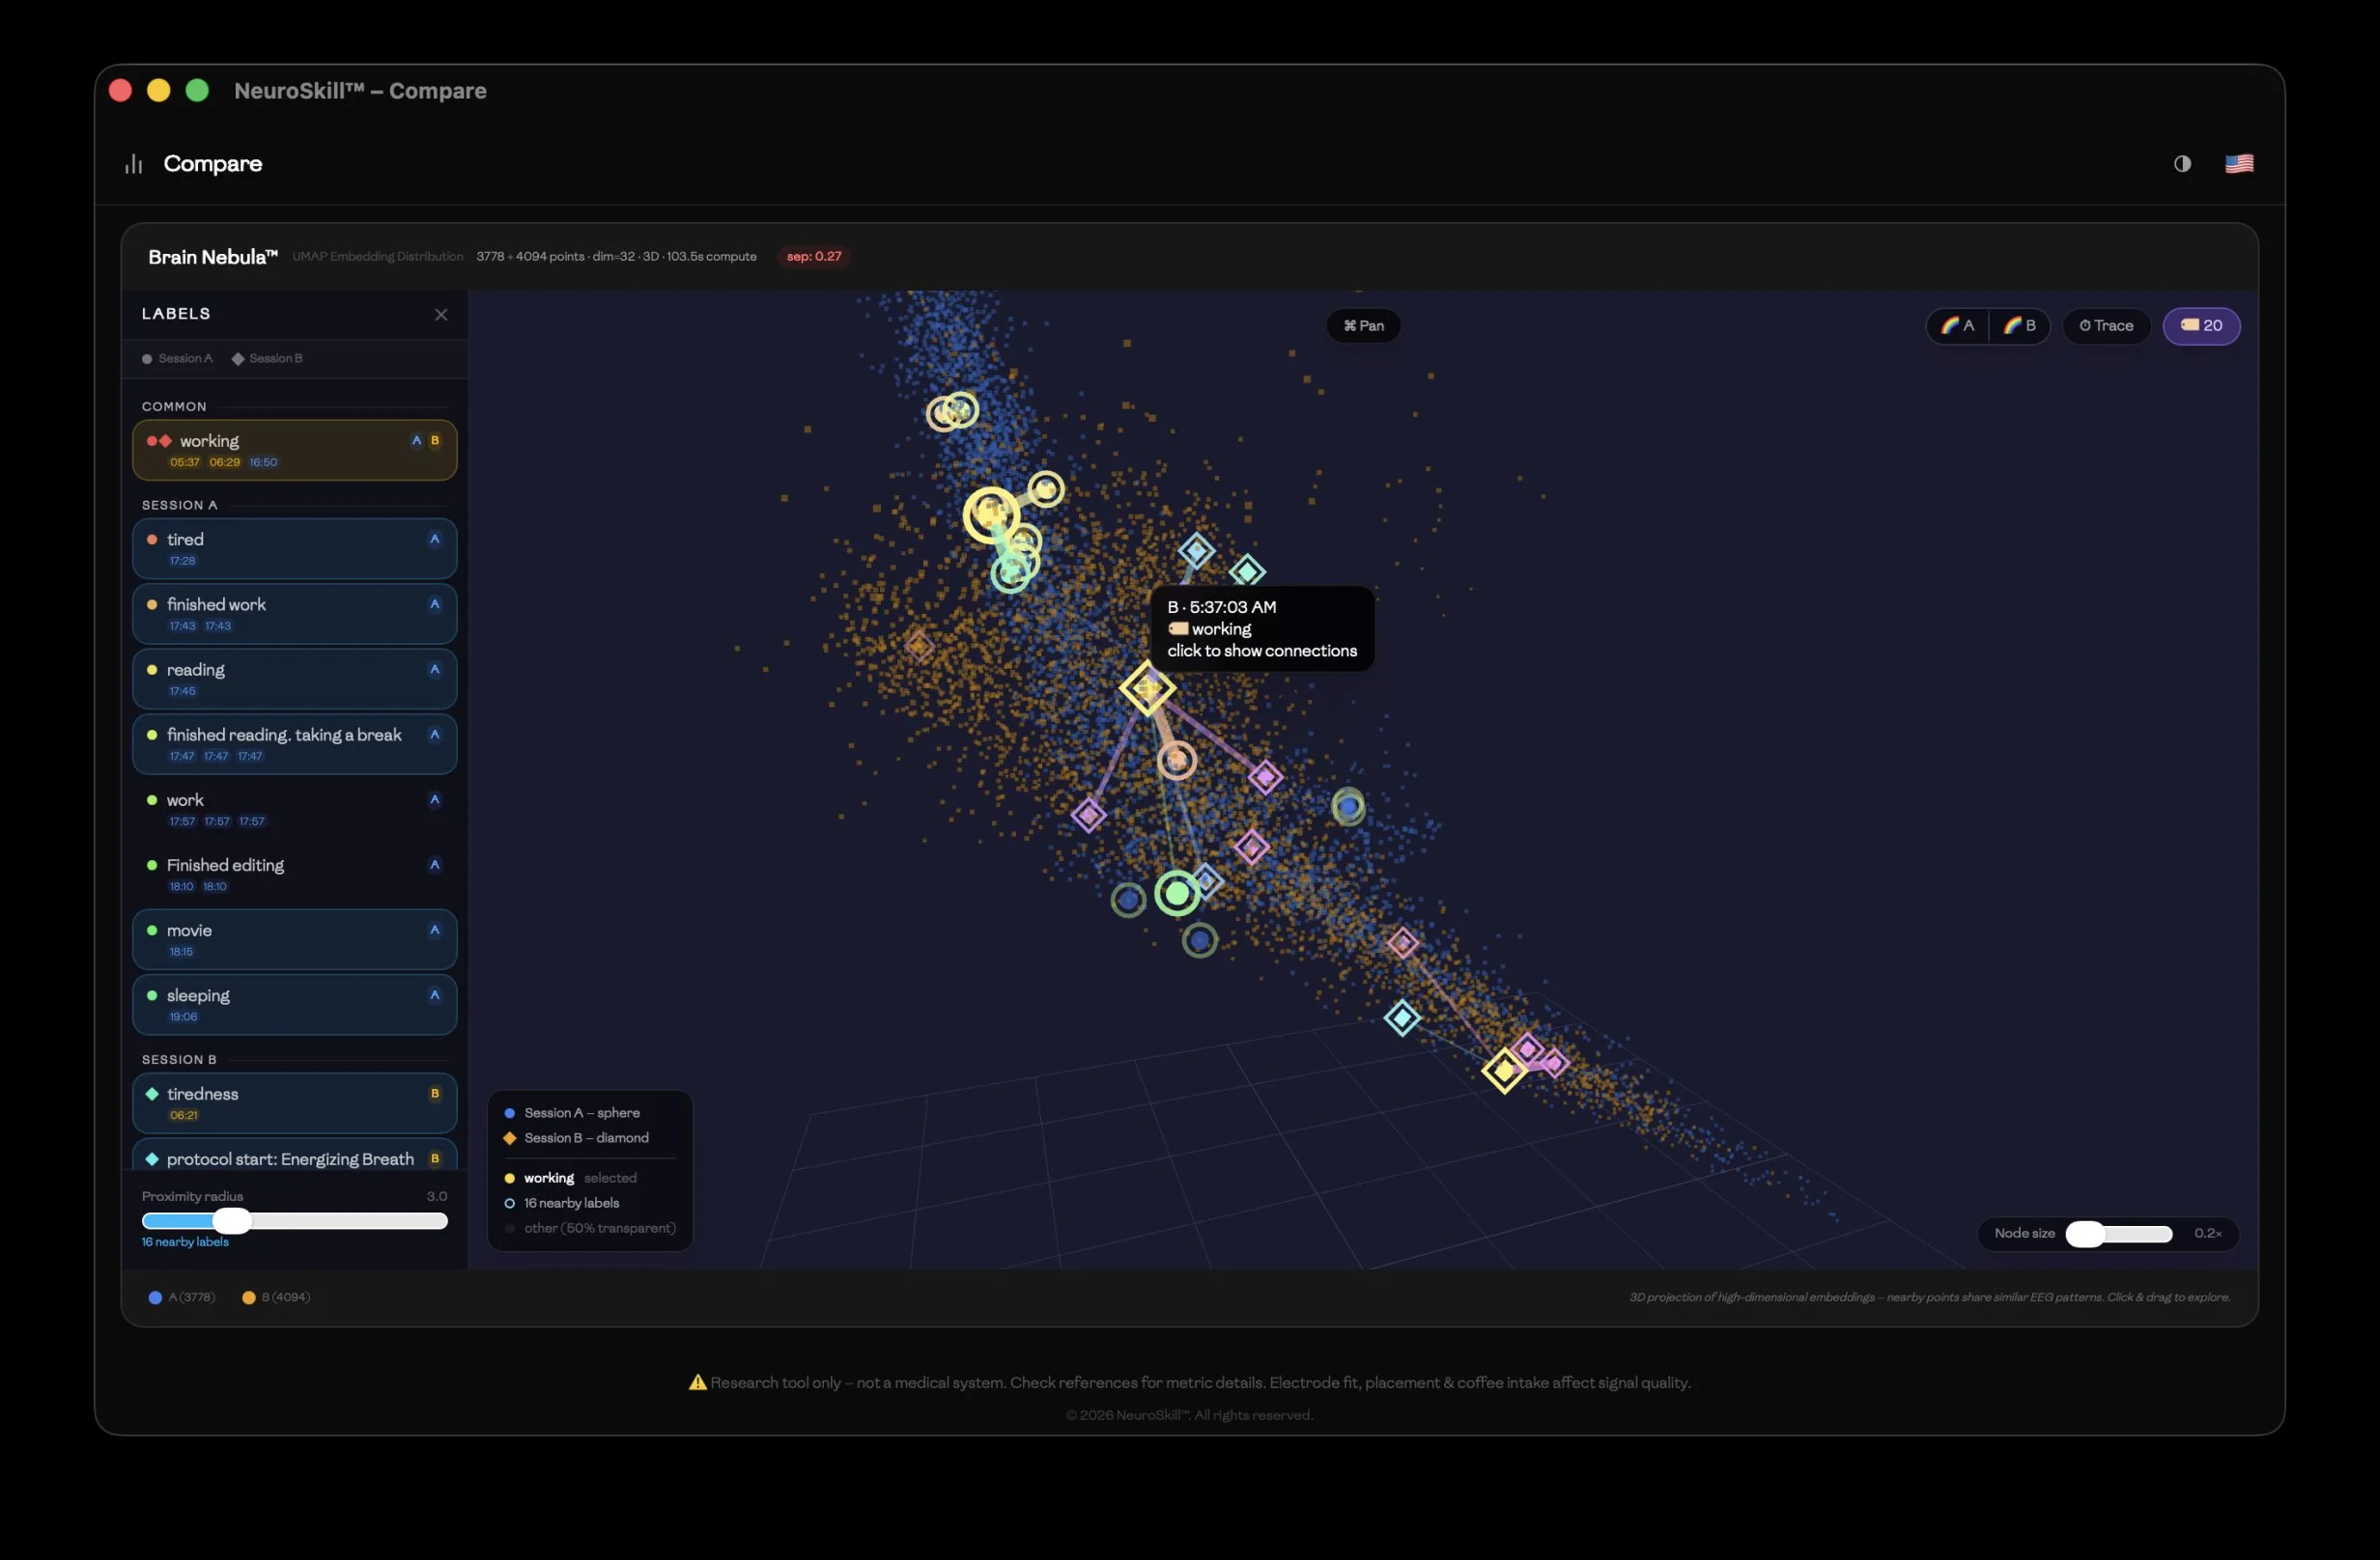
Task: Open the US flag language selector
Action: click(2238, 164)
